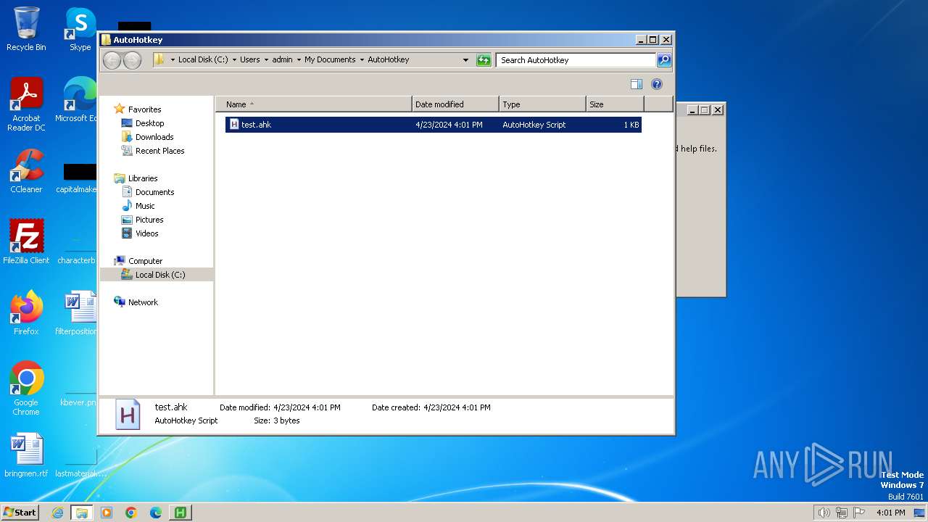Click the search magnifier button
Viewport: 928px width, 522px height.
point(664,60)
